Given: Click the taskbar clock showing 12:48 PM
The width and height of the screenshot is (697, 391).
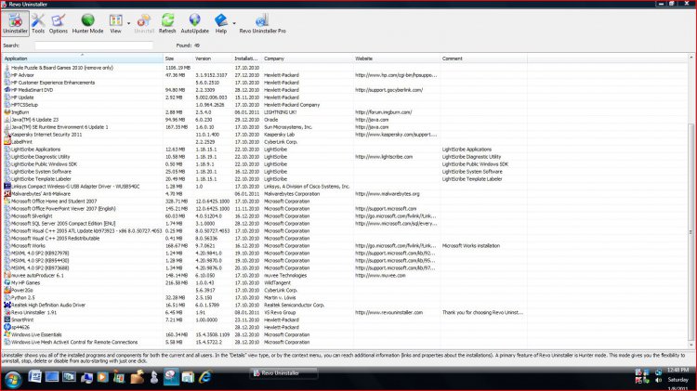Looking at the screenshot, I should point(677,370).
